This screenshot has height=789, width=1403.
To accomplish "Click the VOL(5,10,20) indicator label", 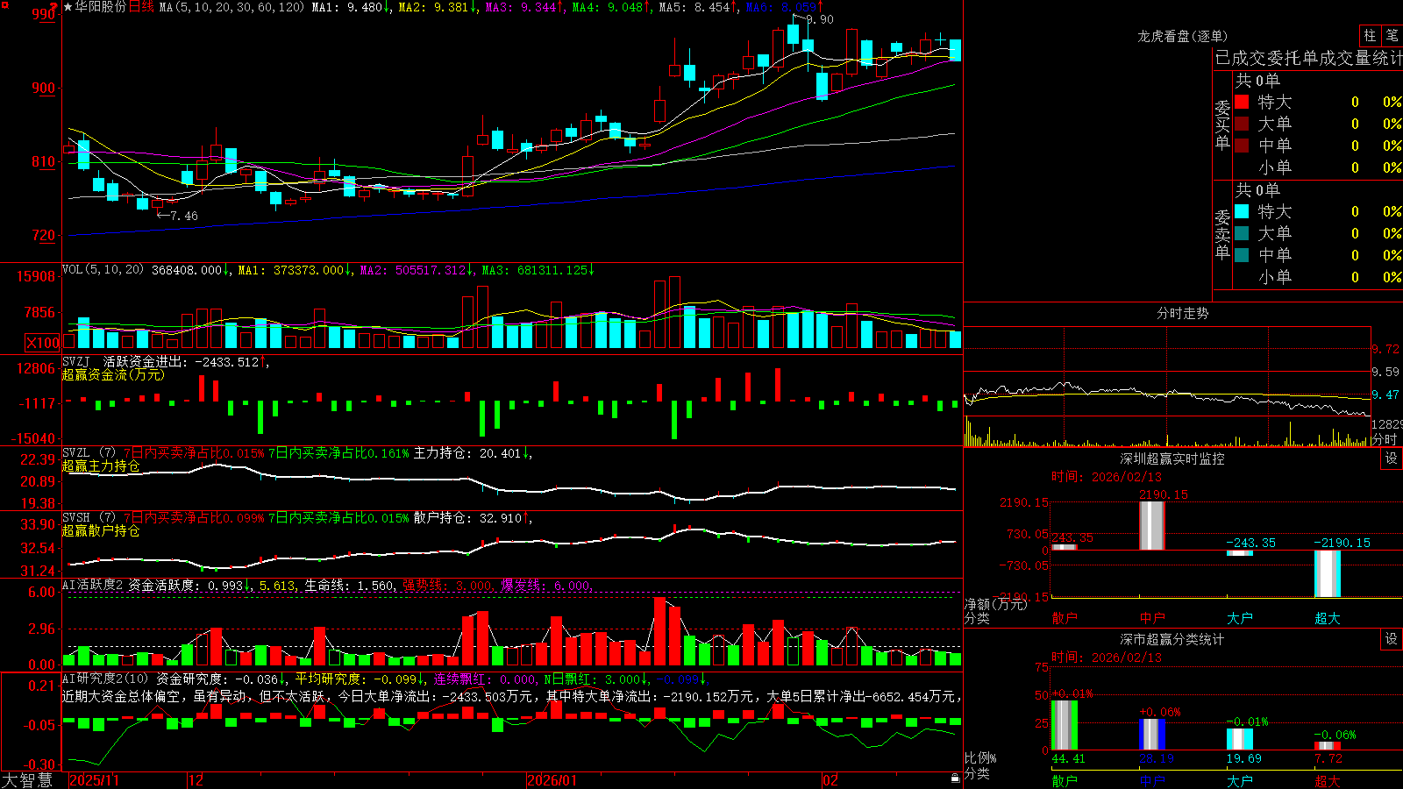I will [x=103, y=270].
